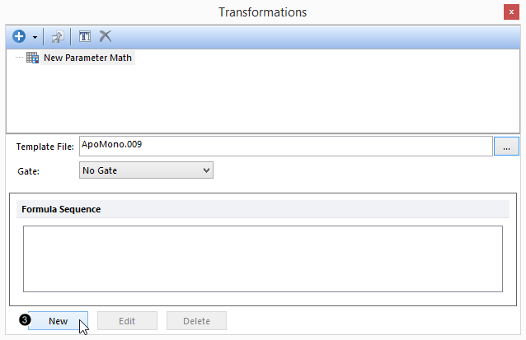526x340 pixels.
Task: Click the Rename (T) toolbar icon
Action: 85,37
